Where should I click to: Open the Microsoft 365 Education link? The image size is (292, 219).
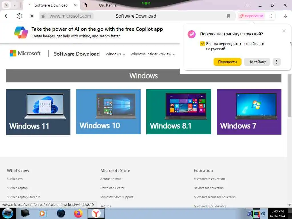(210, 206)
